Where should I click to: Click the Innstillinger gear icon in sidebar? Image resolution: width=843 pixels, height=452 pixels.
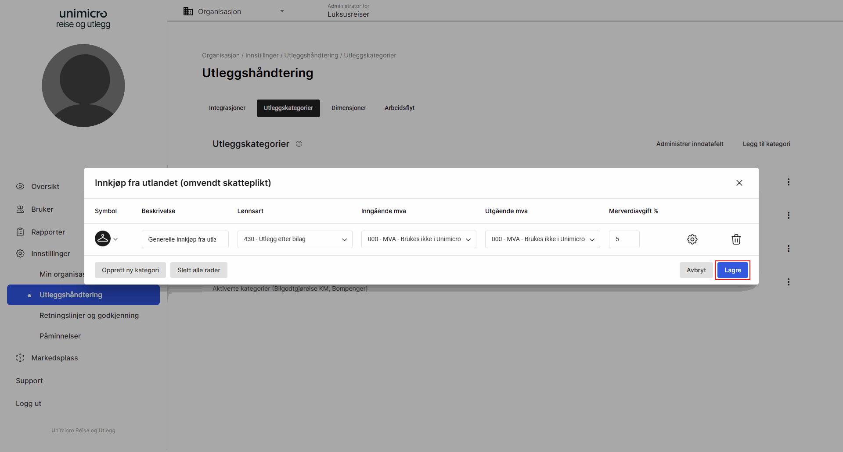point(20,253)
